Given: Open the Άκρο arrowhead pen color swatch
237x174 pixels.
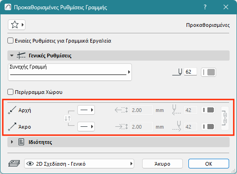Looking at the screenshot, I should point(208,127).
